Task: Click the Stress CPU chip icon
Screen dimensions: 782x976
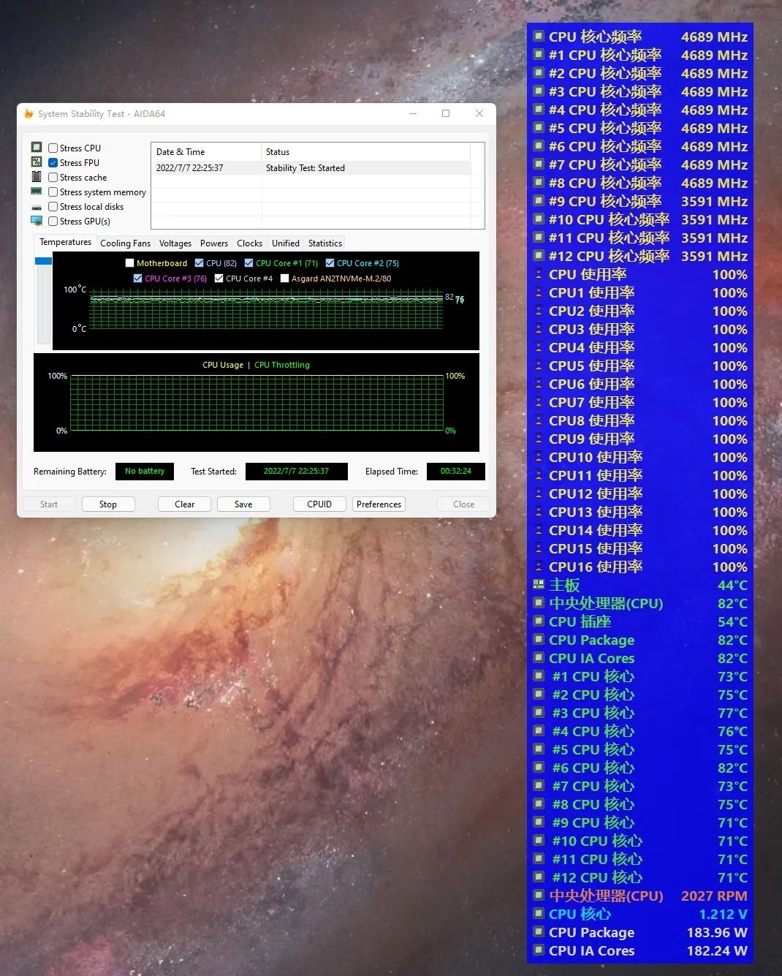Action: (37, 148)
